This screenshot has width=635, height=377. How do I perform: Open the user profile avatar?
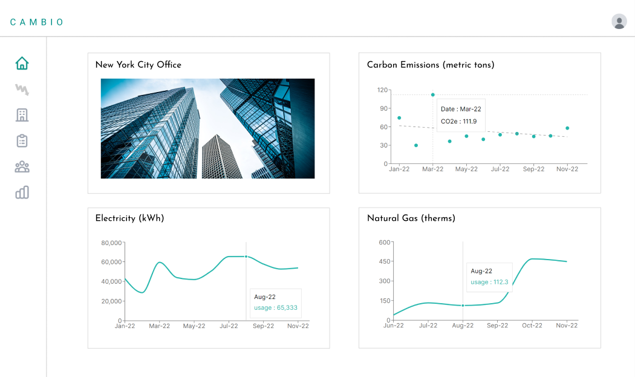pos(619,22)
